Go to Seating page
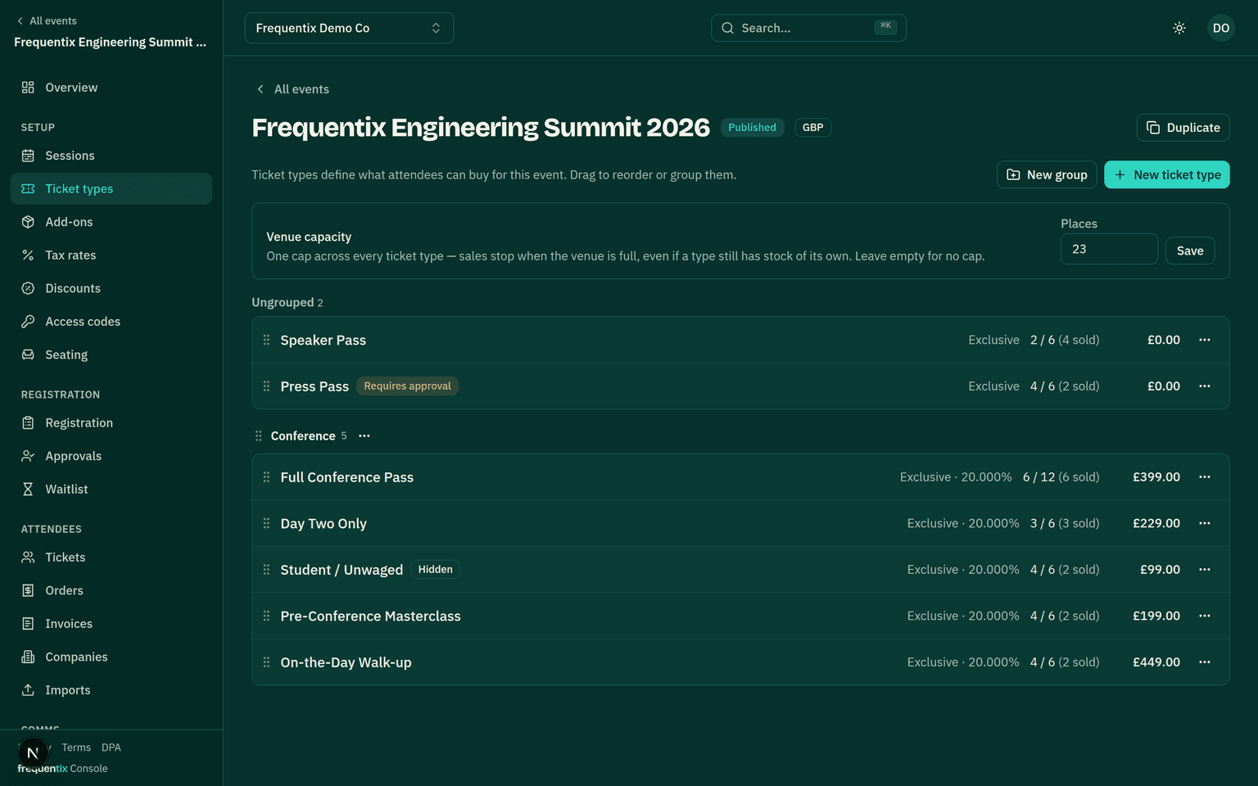The height and width of the screenshot is (786, 1258). coord(111,355)
